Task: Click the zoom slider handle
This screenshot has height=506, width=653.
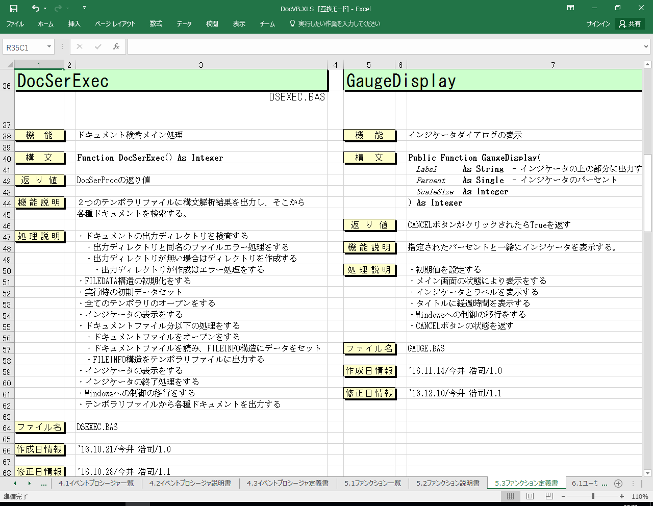Action: point(593,496)
